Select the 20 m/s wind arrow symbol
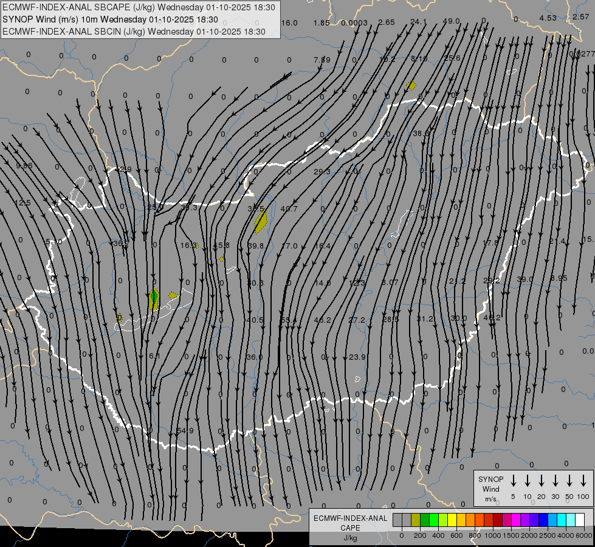 pyautogui.click(x=542, y=481)
